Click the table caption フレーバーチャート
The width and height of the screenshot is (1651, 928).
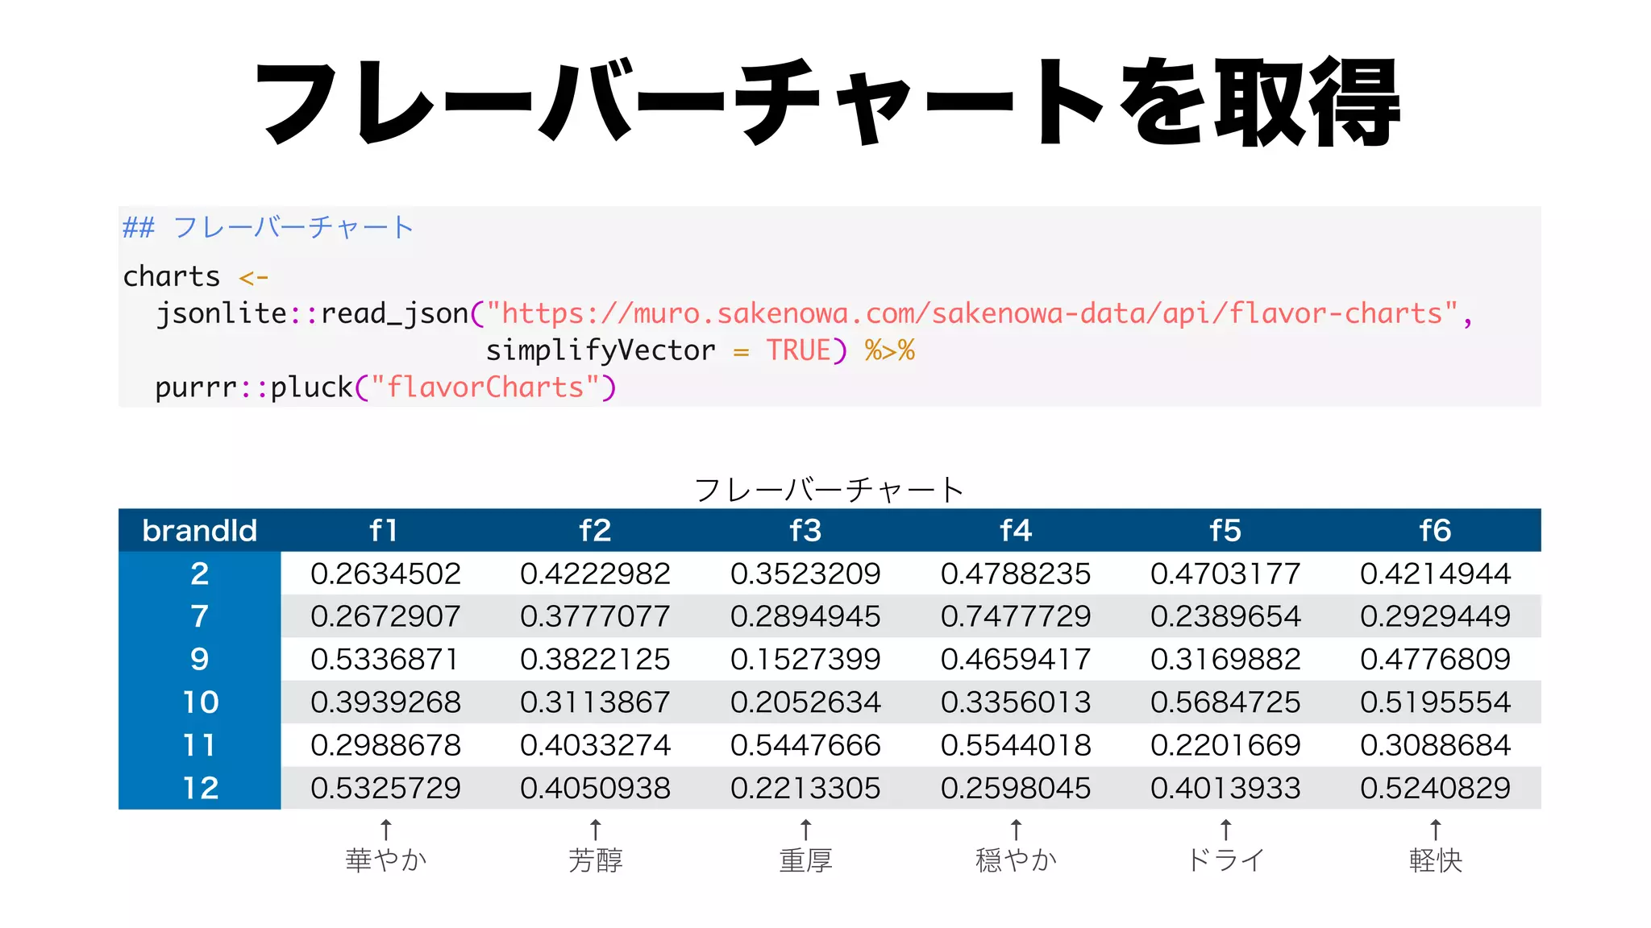[x=829, y=490]
